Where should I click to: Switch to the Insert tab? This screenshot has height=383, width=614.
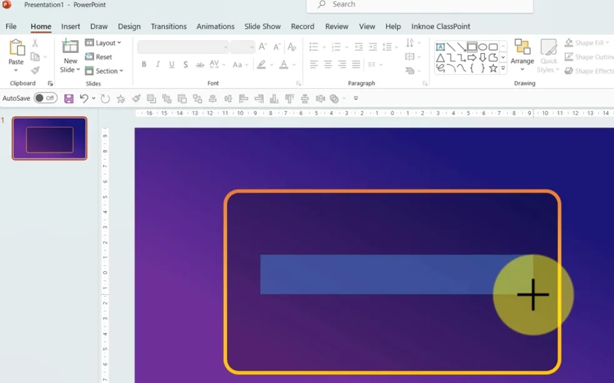pyautogui.click(x=71, y=26)
